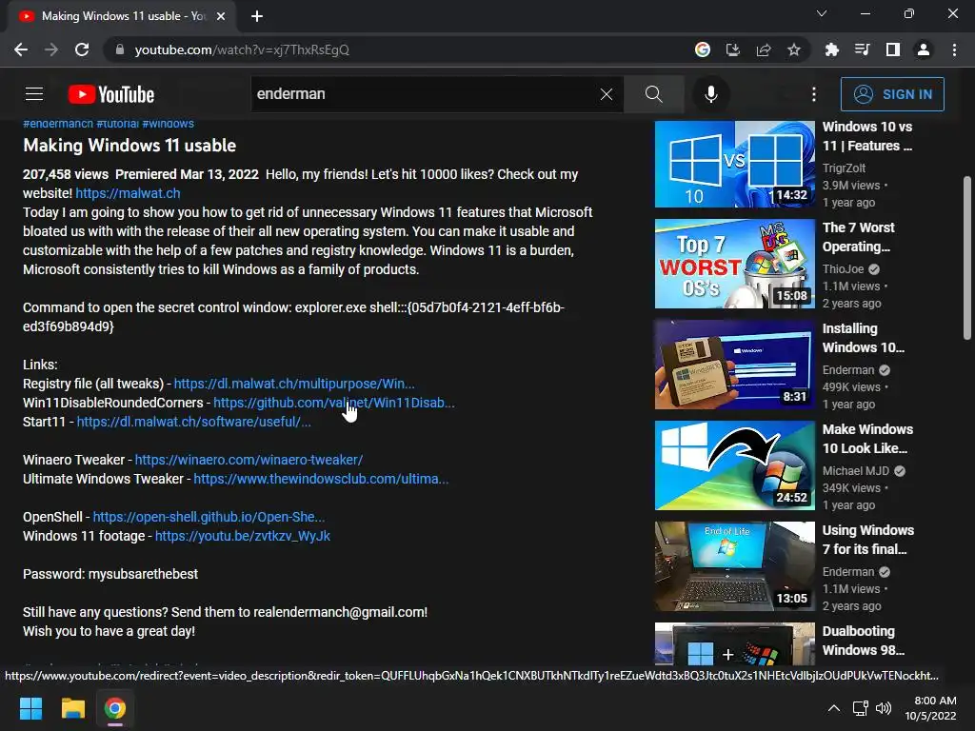Open the Ultimate Windows Tweaker link
The height and width of the screenshot is (731, 975).
click(x=321, y=479)
